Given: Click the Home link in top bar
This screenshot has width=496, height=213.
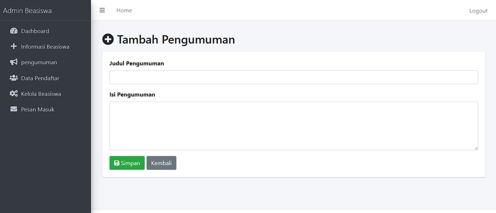Looking at the screenshot, I should point(124,10).
